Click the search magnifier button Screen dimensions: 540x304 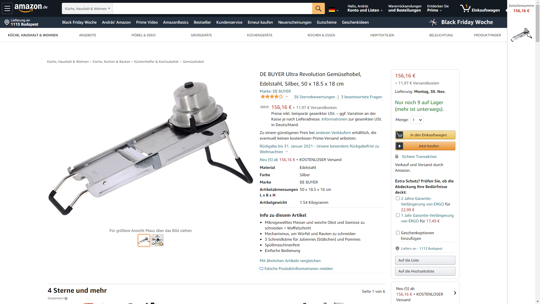pos(318,8)
